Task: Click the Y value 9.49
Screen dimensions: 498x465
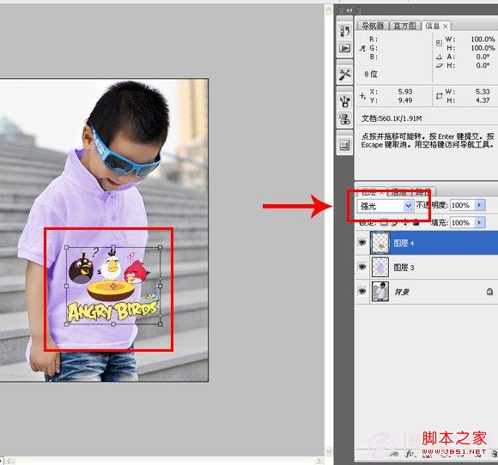Action: click(x=405, y=100)
